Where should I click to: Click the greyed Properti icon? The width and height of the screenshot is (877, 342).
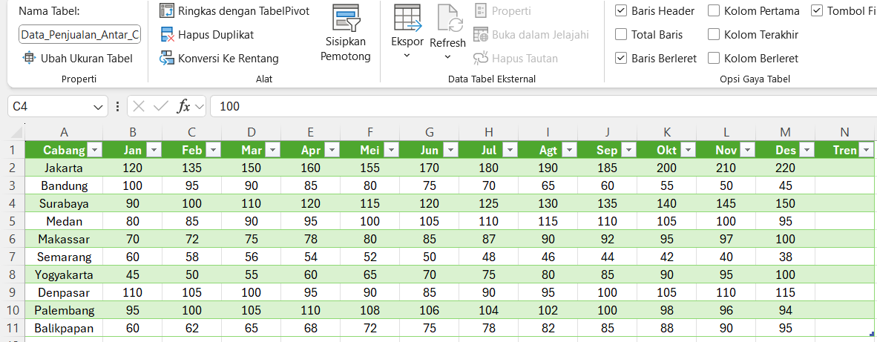[481, 10]
